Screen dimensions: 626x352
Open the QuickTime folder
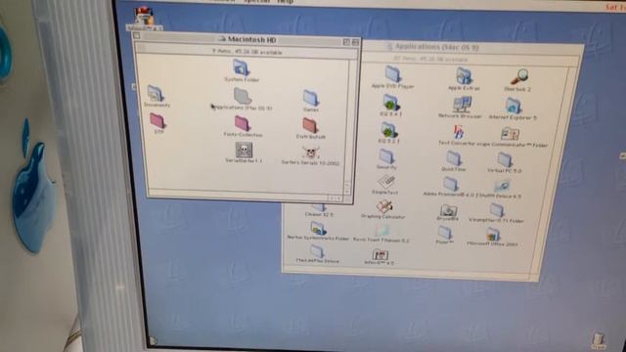(x=454, y=158)
